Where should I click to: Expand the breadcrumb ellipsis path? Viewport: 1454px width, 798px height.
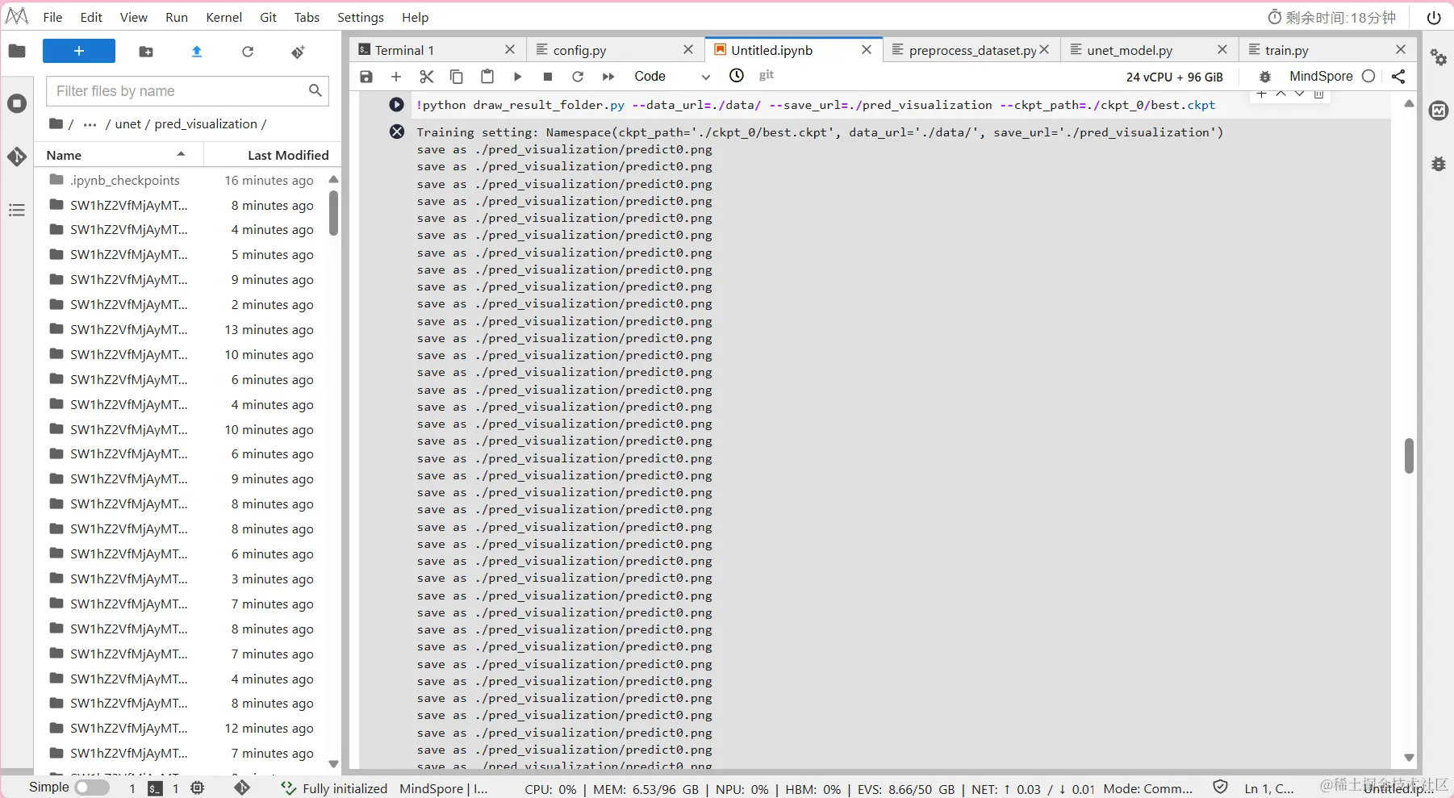90,124
